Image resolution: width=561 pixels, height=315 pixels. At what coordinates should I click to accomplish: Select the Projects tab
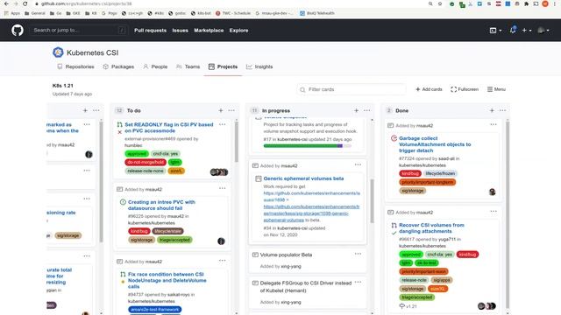(x=223, y=66)
